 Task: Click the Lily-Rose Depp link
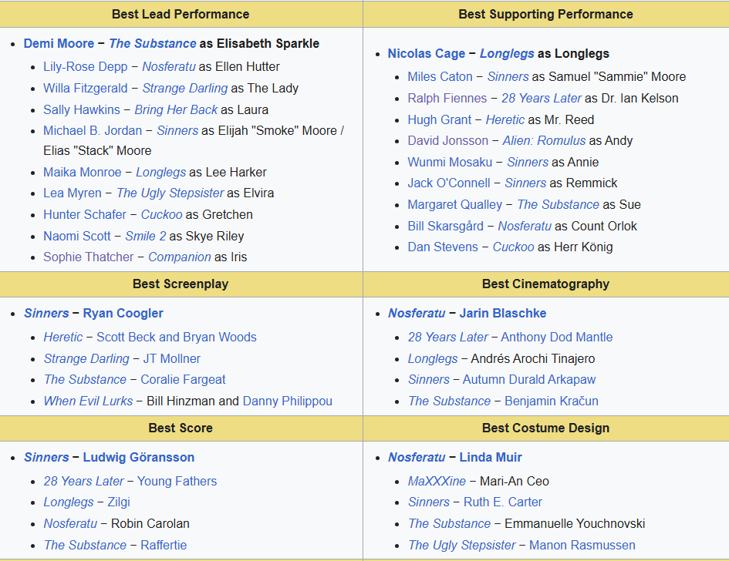pos(85,67)
